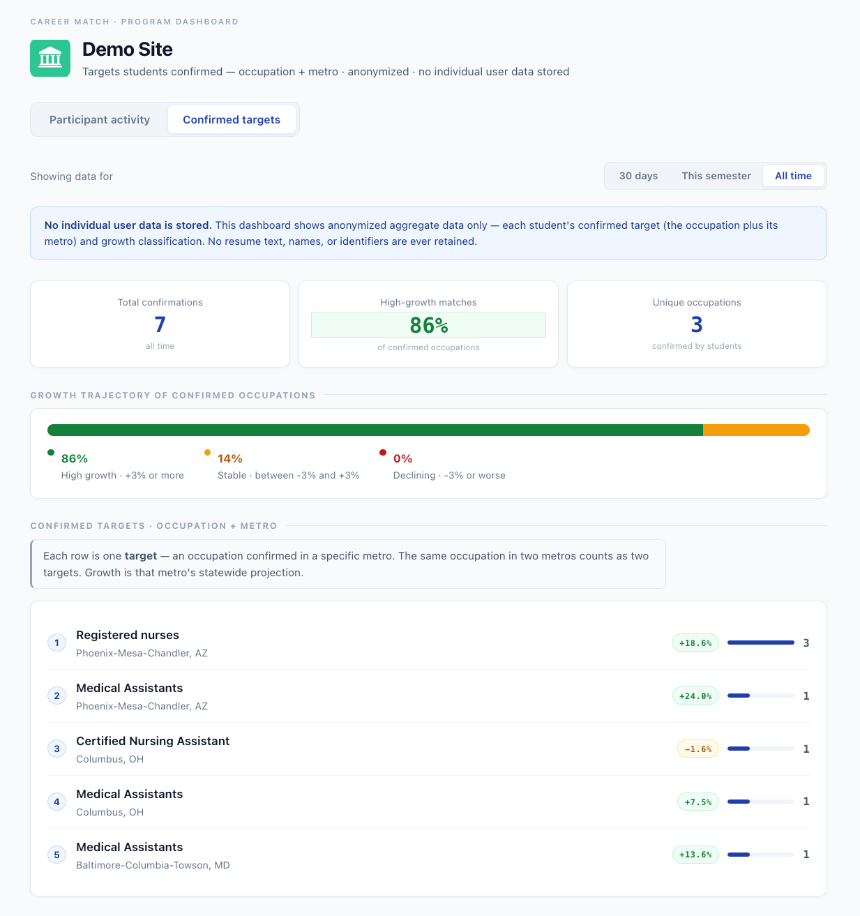Open Certified Nursing Assistant row
This screenshot has height=916, width=860.
coord(428,749)
